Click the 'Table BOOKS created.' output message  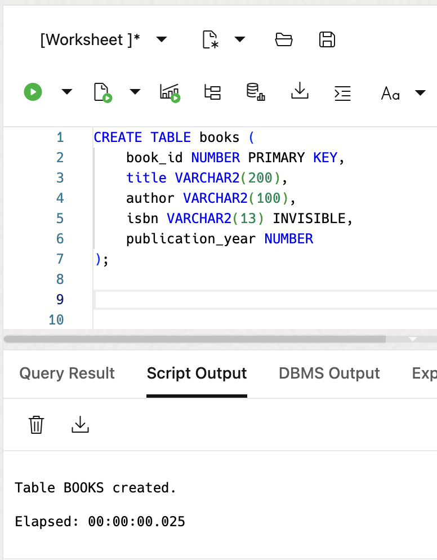pyautogui.click(x=95, y=488)
